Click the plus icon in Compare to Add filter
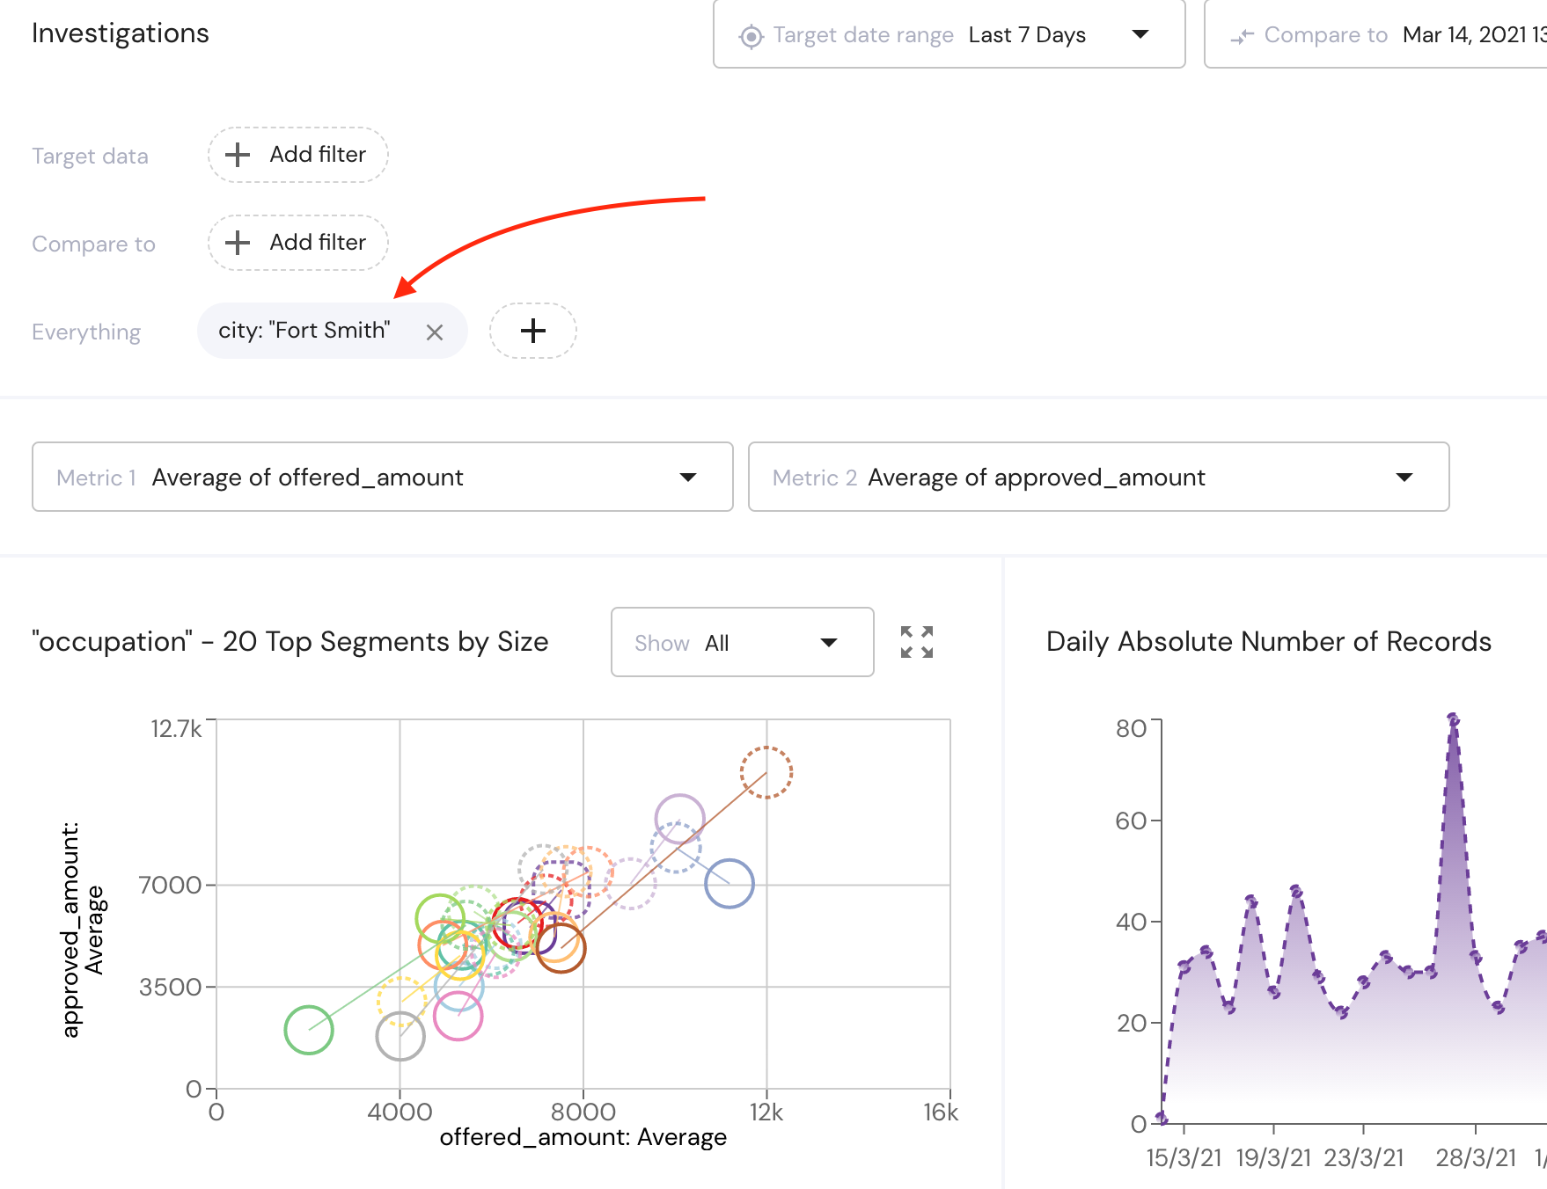The width and height of the screenshot is (1547, 1189). (x=238, y=243)
